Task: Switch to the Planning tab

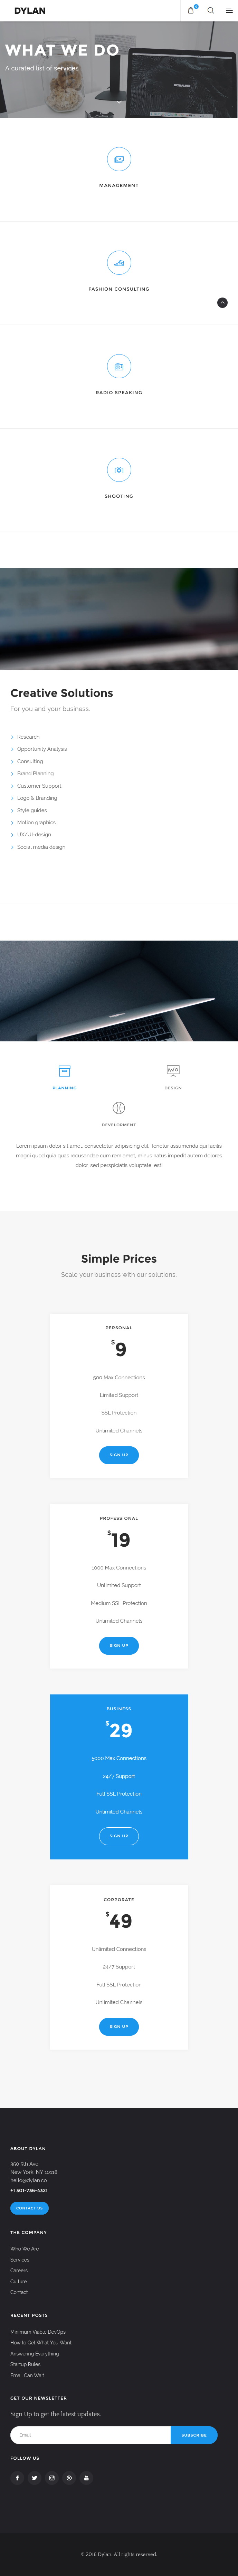Action: [x=64, y=1076]
